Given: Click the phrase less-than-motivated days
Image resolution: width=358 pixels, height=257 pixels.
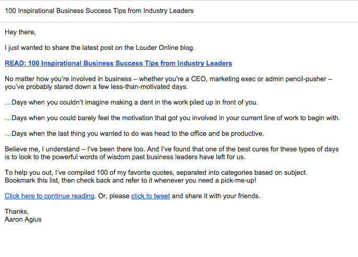Looking at the screenshot, I should pos(150,87).
